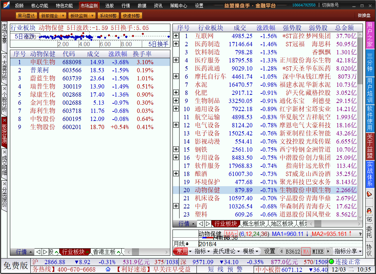
Task: Open the 新股掘金 dropdown arrow
Action: click(x=63, y=16)
